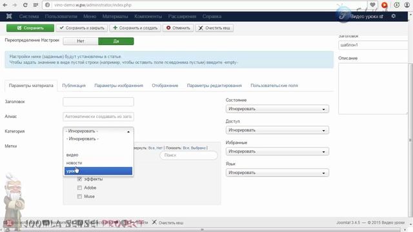
Task: Set Переопределение Настроек to Нет
Action: tap(81, 41)
